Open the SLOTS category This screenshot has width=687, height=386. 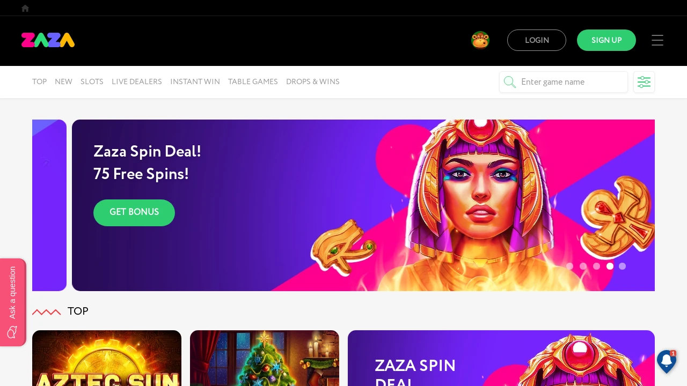coord(92,81)
